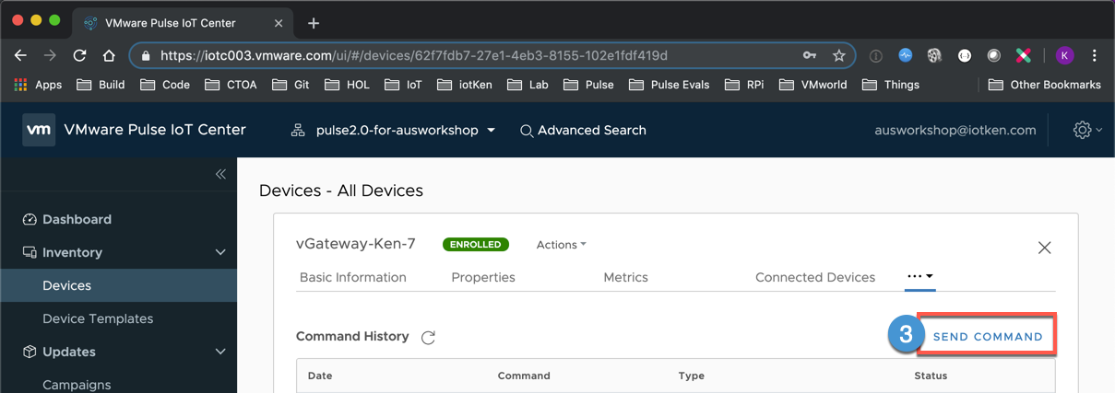The image size is (1115, 393).
Task: Click the info circle extension icon
Action: (x=875, y=56)
